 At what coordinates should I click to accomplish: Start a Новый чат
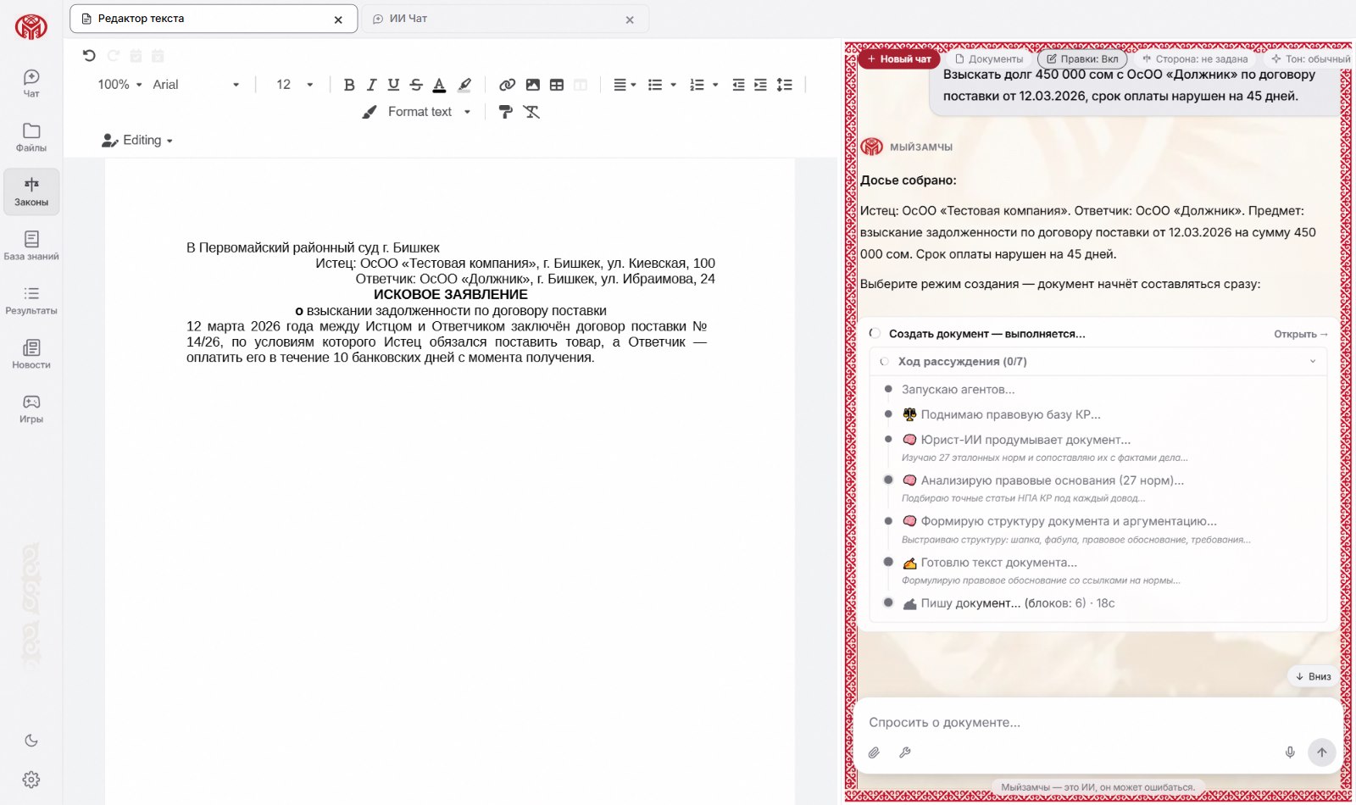pos(899,59)
